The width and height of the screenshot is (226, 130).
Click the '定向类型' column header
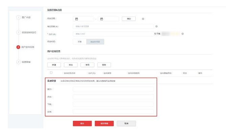click(x=107, y=73)
